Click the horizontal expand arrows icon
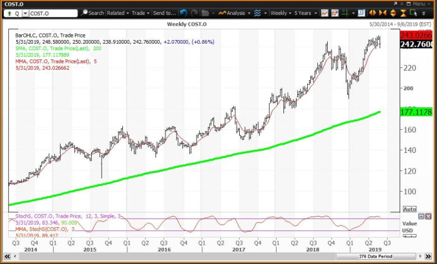This screenshot has height=264, width=437. (372, 13)
